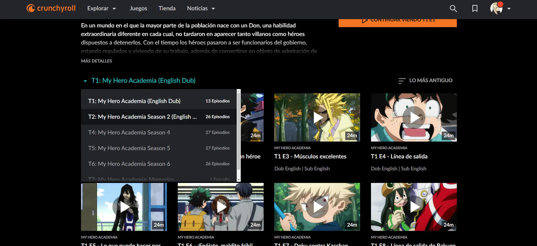Open the Tienda page
Screen dimensions: 537x246
coord(167,9)
